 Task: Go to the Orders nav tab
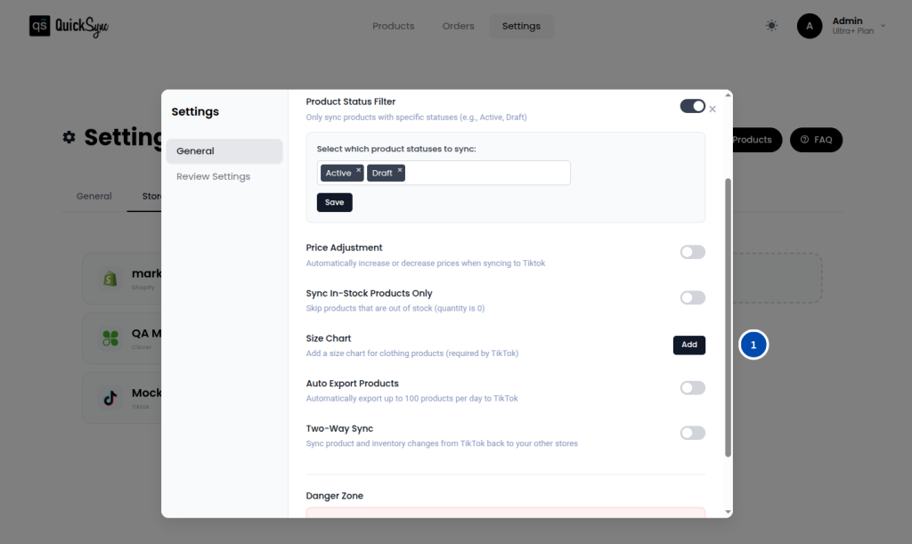458,26
